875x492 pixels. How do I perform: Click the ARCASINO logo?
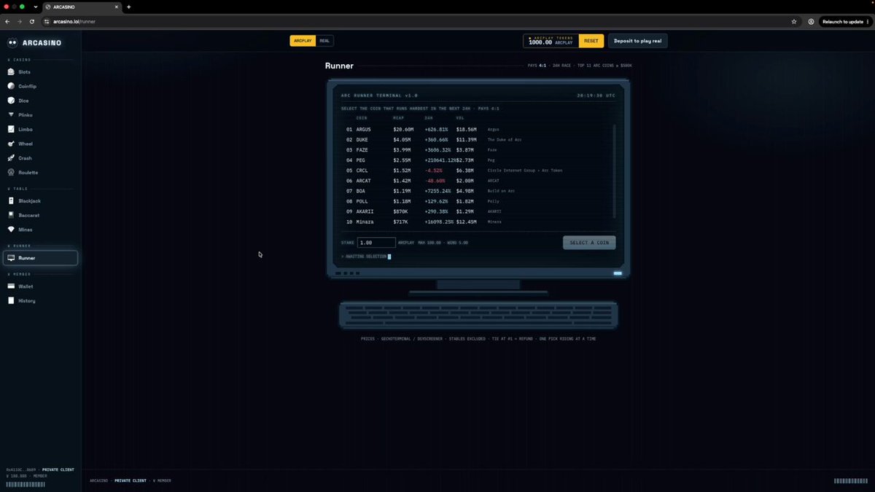point(34,43)
